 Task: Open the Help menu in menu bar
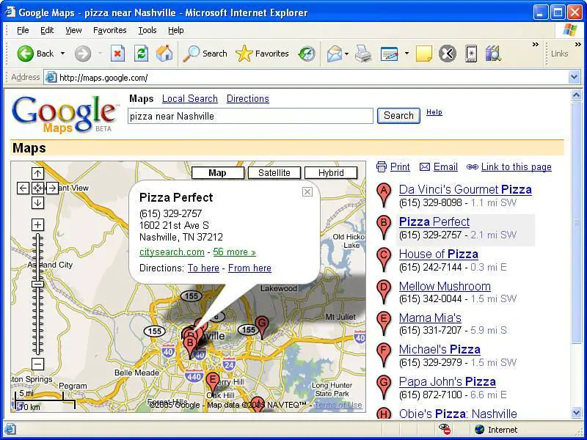175,30
